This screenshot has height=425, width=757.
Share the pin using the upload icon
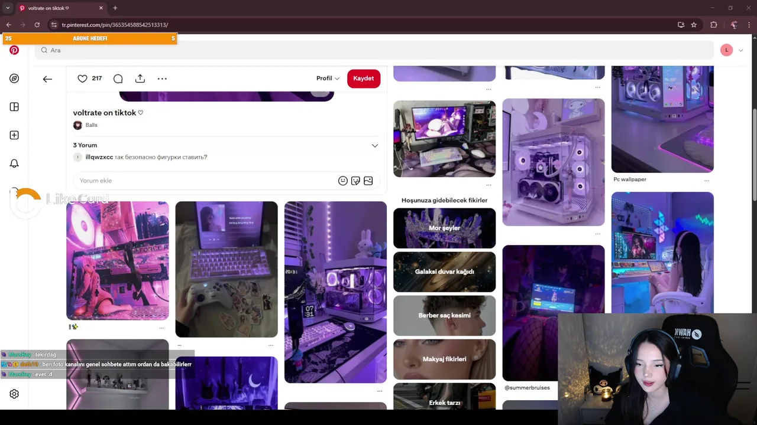point(140,79)
